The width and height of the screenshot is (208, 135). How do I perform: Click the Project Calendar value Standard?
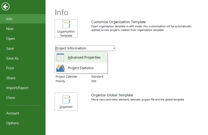click(x=97, y=77)
